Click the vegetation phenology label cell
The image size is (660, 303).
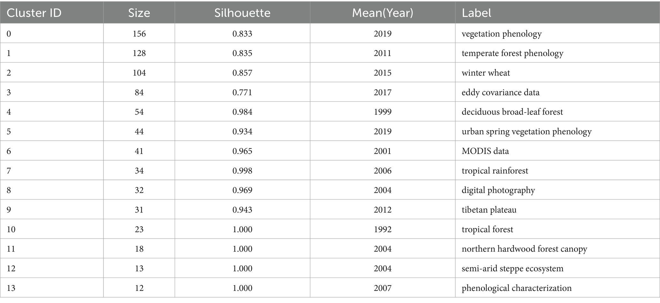(x=501, y=34)
